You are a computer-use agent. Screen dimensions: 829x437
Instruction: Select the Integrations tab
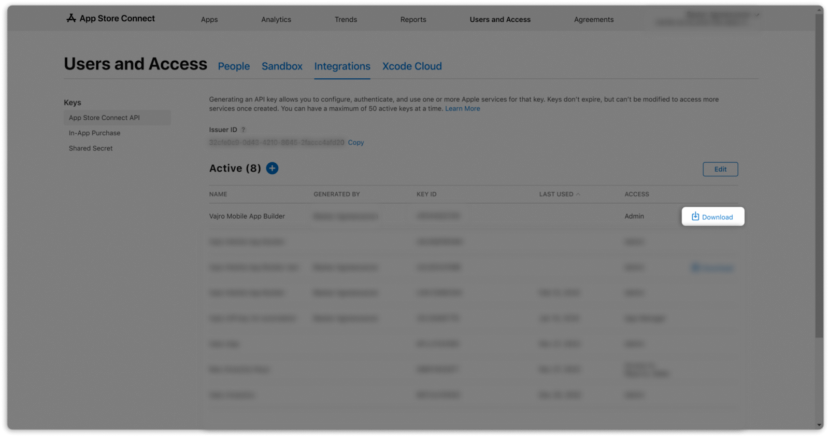coord(342,66)
